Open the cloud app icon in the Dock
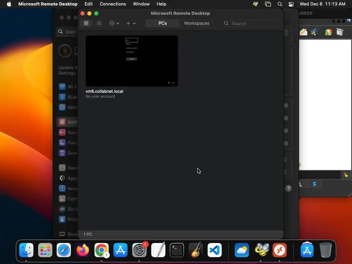Screen dimensions: 352x264 242,250
